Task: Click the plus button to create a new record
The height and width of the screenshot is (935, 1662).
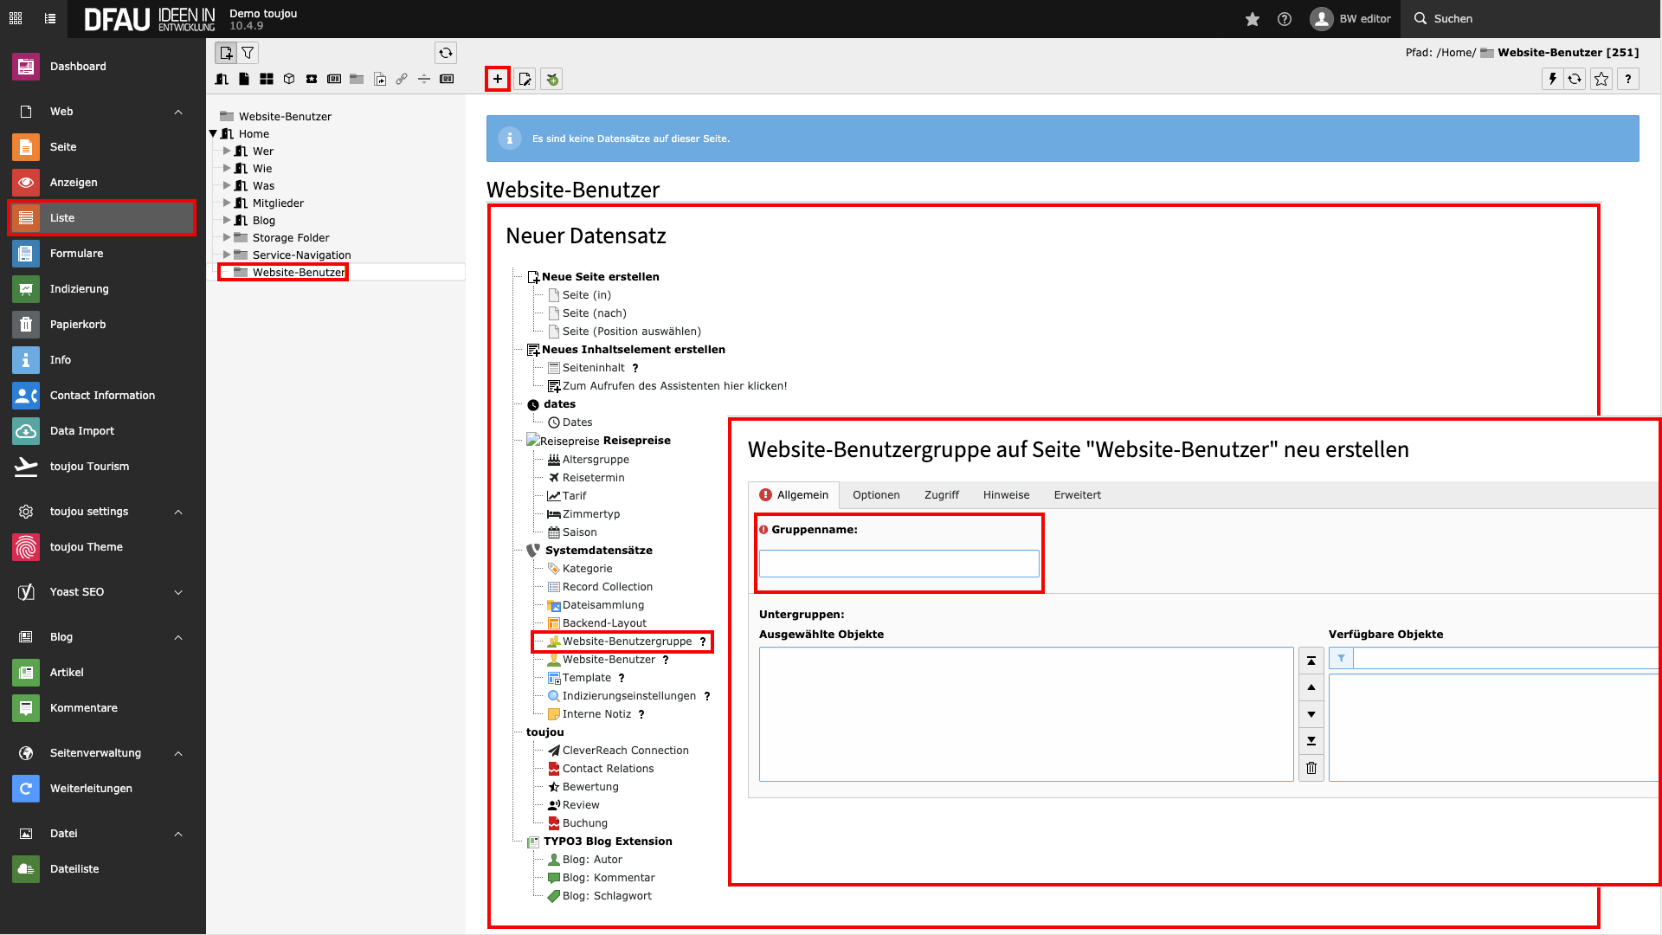Action: (x=497, y=79)
